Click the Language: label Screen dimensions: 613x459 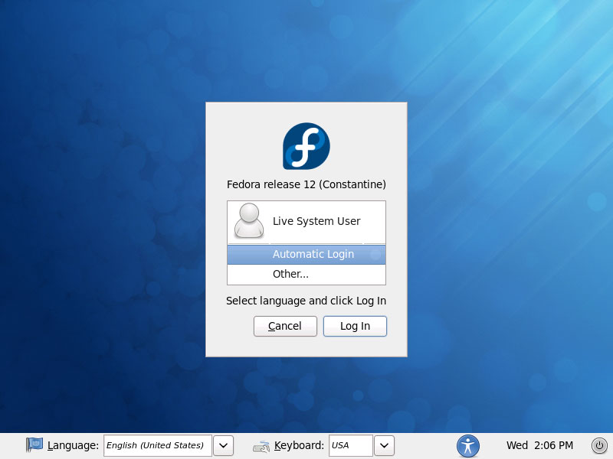coord(73,445)
